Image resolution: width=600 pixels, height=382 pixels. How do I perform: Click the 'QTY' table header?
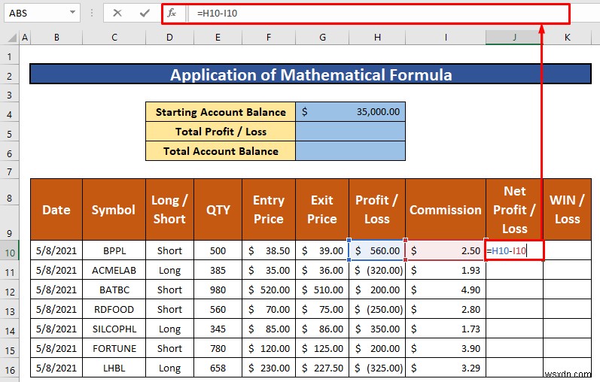pyautogui.click(x=218, y=210)
